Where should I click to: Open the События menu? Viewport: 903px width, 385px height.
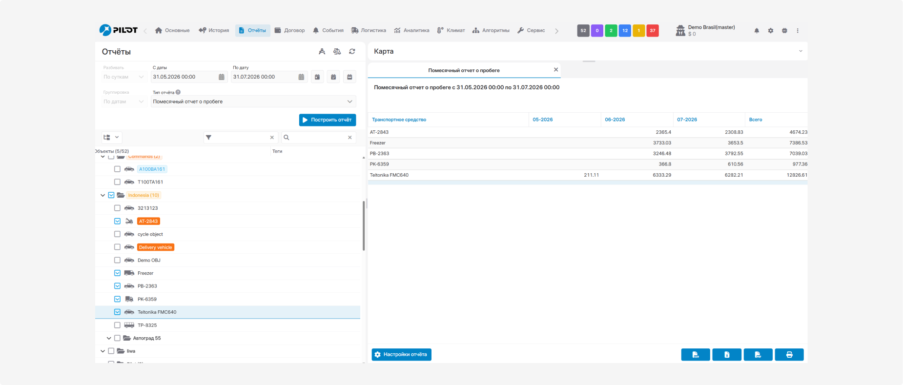[328, 30]
